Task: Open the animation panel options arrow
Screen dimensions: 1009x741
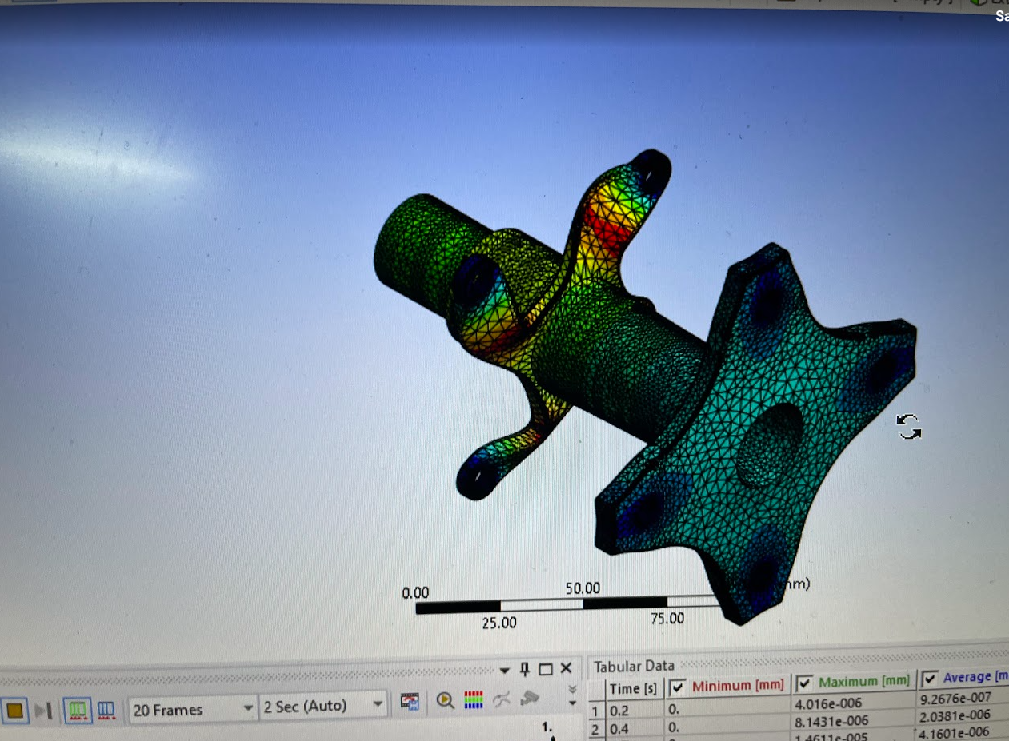Action: point(504,670)
